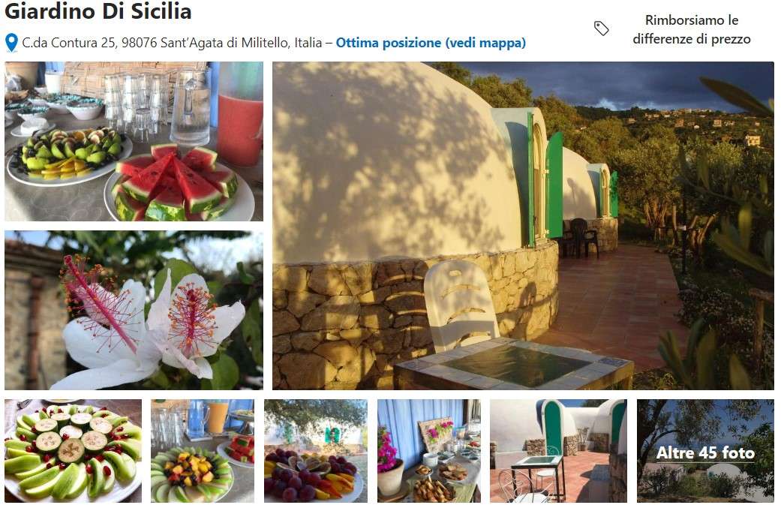Viewport: 784px width, 508px height.
Task: Click the blue map pin icon
Action: pyautogui.click(x=11, y=43)
